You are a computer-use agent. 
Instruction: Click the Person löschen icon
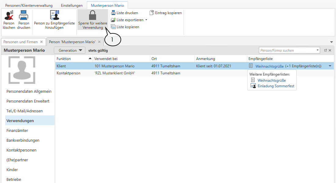[9, 15]
